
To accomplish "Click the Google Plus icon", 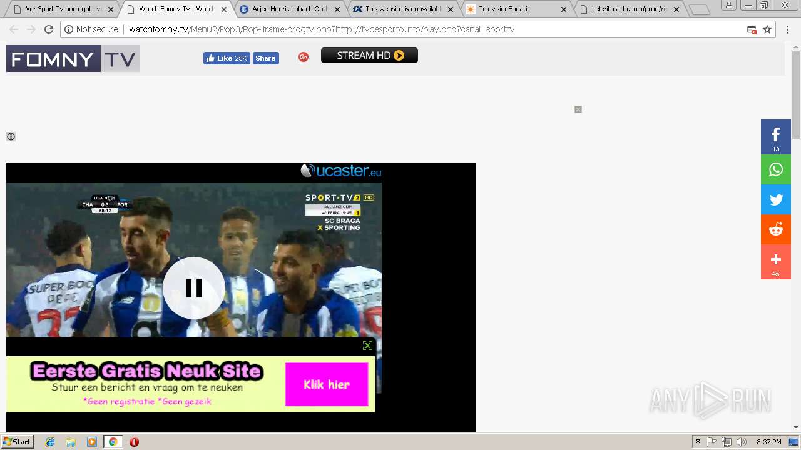I will pyautogui.click(x=304, y=57).
